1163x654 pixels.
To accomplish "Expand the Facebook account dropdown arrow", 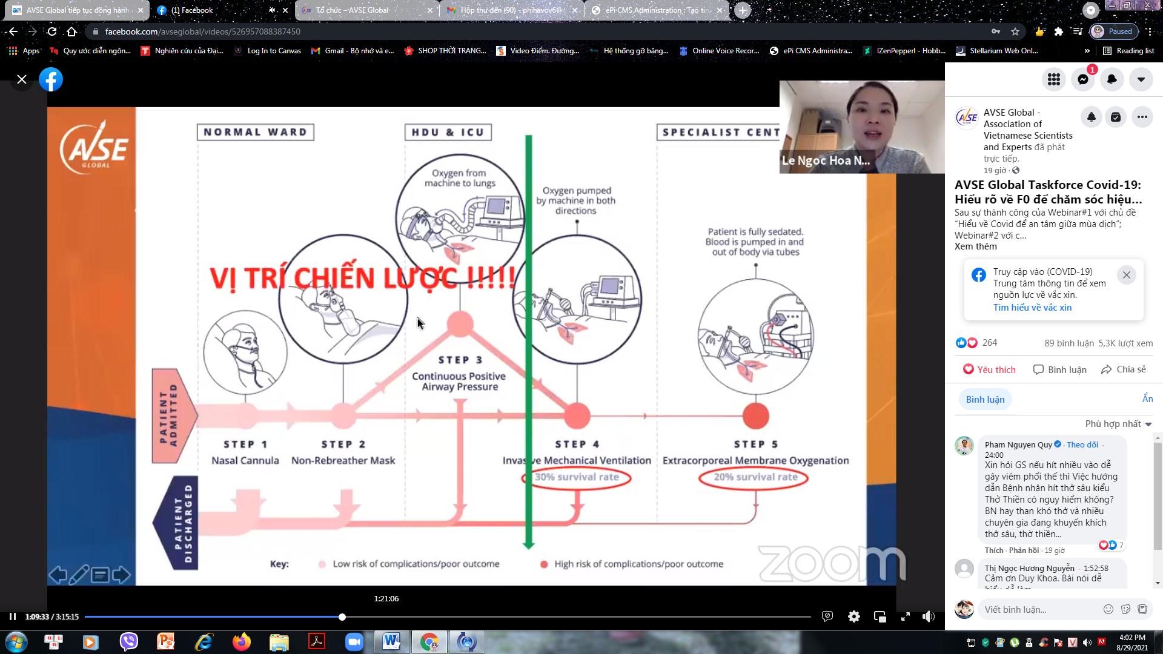I will 1141,79.
